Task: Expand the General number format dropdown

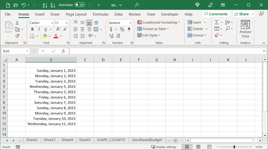Action: [130, 23]
